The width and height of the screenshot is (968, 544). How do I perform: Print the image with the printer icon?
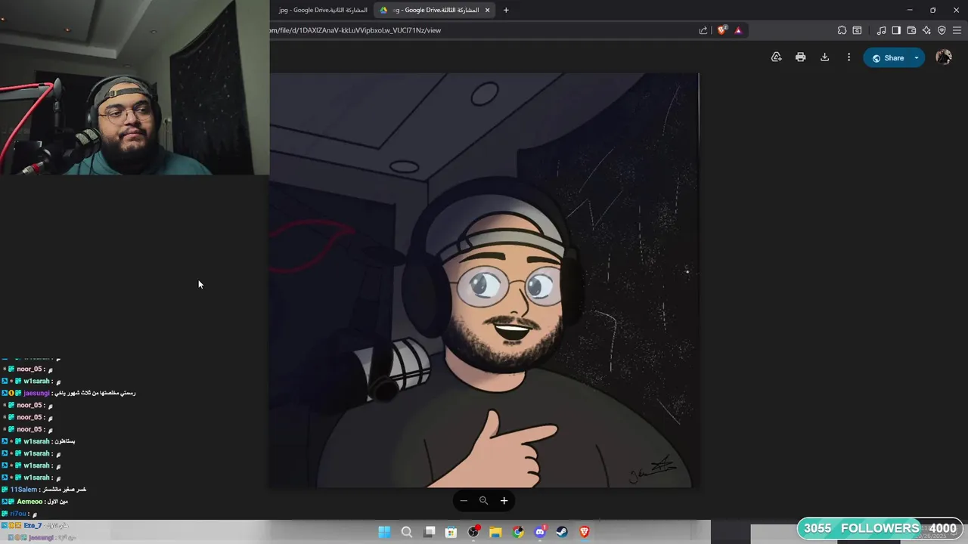tap(800, 57)
